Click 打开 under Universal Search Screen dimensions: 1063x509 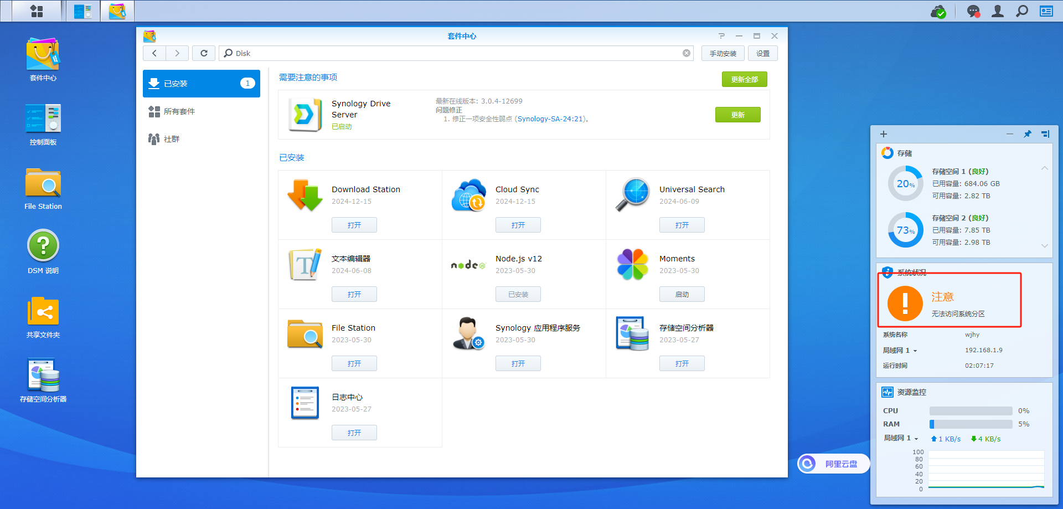point(682,225)
